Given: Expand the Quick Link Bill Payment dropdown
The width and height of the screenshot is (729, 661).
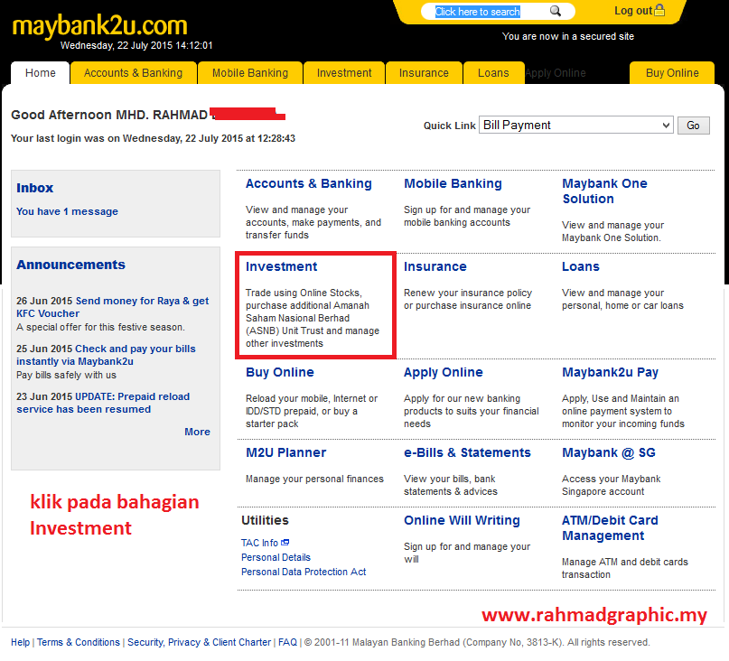Looking at the screenshot, I should 576,125.
